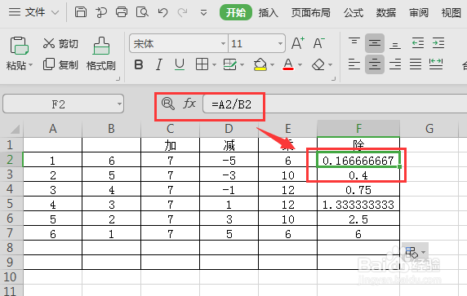The image size is (467, 296).
Task: Click the Paste clipboard icon
Action: coord(20,46)
